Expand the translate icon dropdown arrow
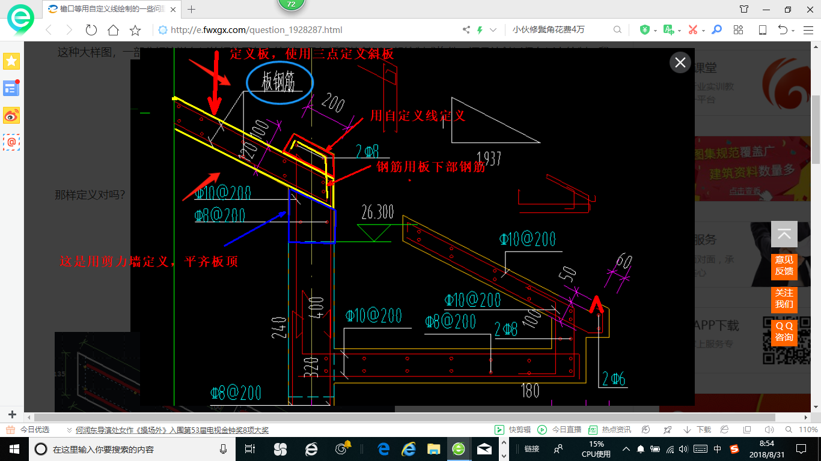The image size is (821, 461). [x=679, y=31]
